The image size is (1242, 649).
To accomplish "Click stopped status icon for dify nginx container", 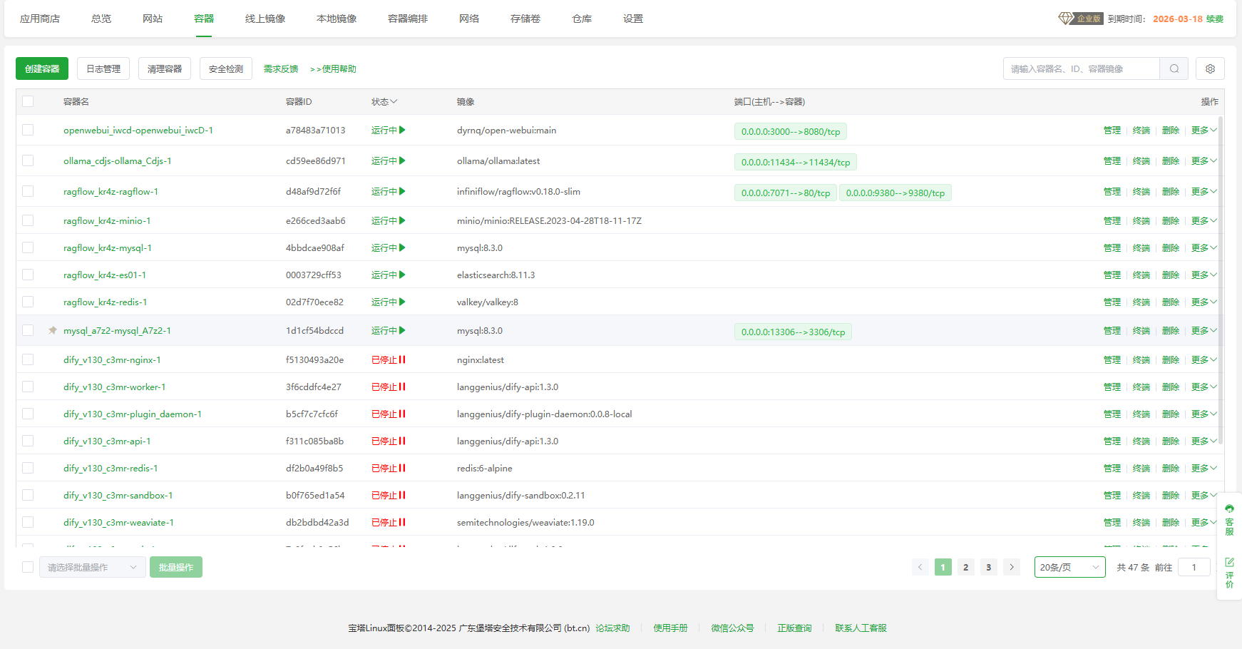I will point(402,360).
